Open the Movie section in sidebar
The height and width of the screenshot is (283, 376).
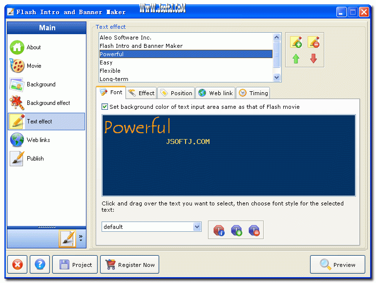tap(46, 66)
